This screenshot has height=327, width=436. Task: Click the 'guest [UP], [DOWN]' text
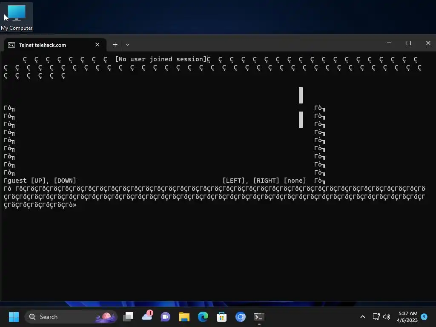click(x=42, y=181)
